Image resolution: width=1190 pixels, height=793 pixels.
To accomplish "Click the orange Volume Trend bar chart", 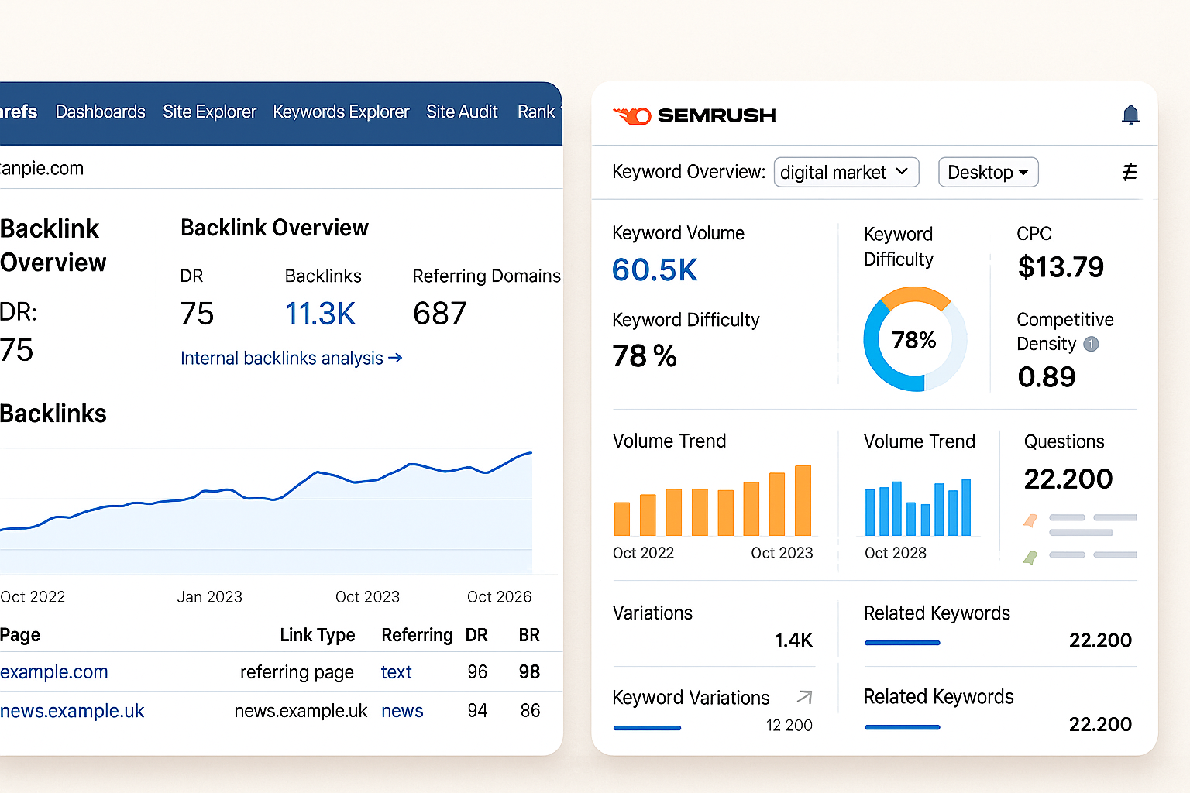I will 713,500.
